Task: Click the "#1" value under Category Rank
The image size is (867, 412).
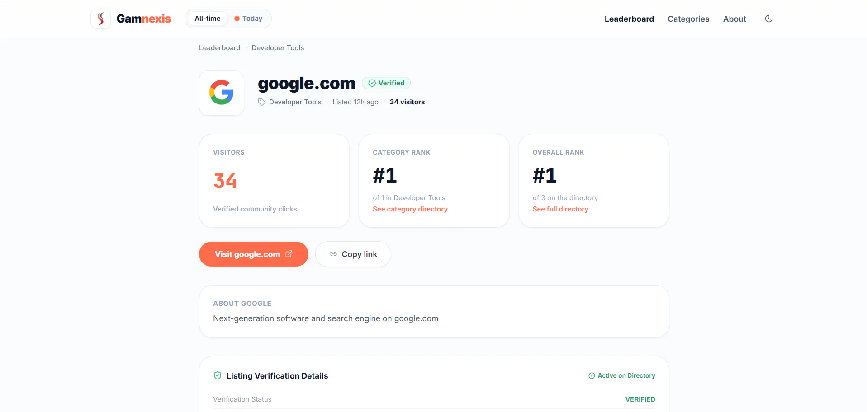Action: pyautogui.click(x=385, y=175)
